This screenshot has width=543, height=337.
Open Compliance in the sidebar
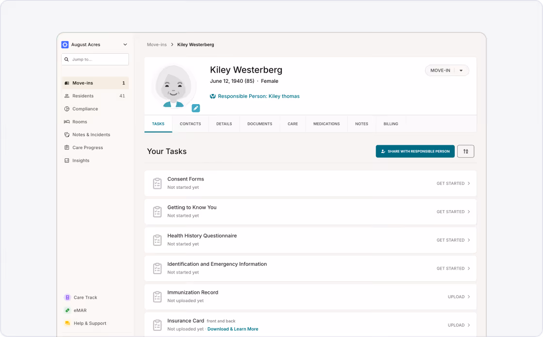[x=95, y=108]
